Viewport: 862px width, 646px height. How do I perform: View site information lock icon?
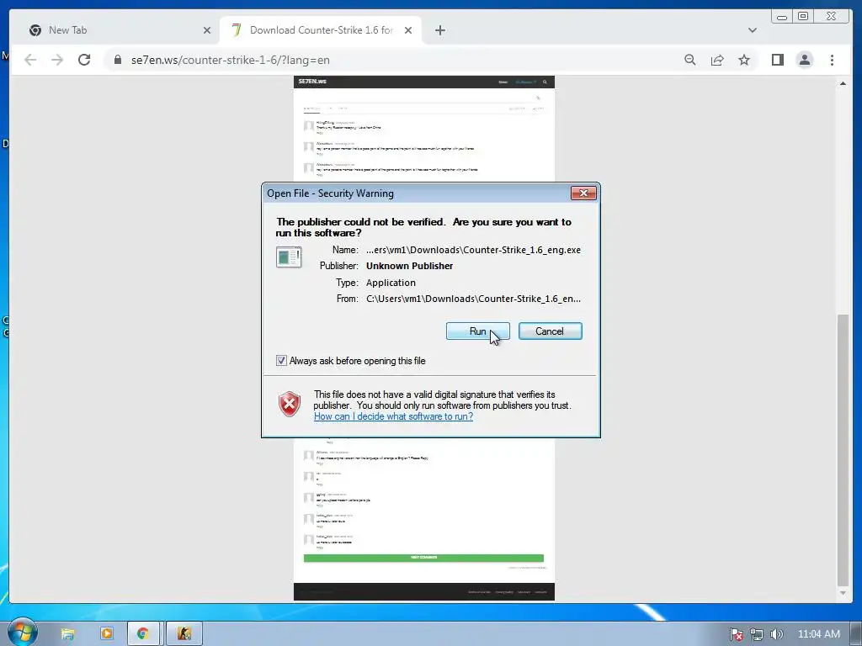(x=117, y=60)
